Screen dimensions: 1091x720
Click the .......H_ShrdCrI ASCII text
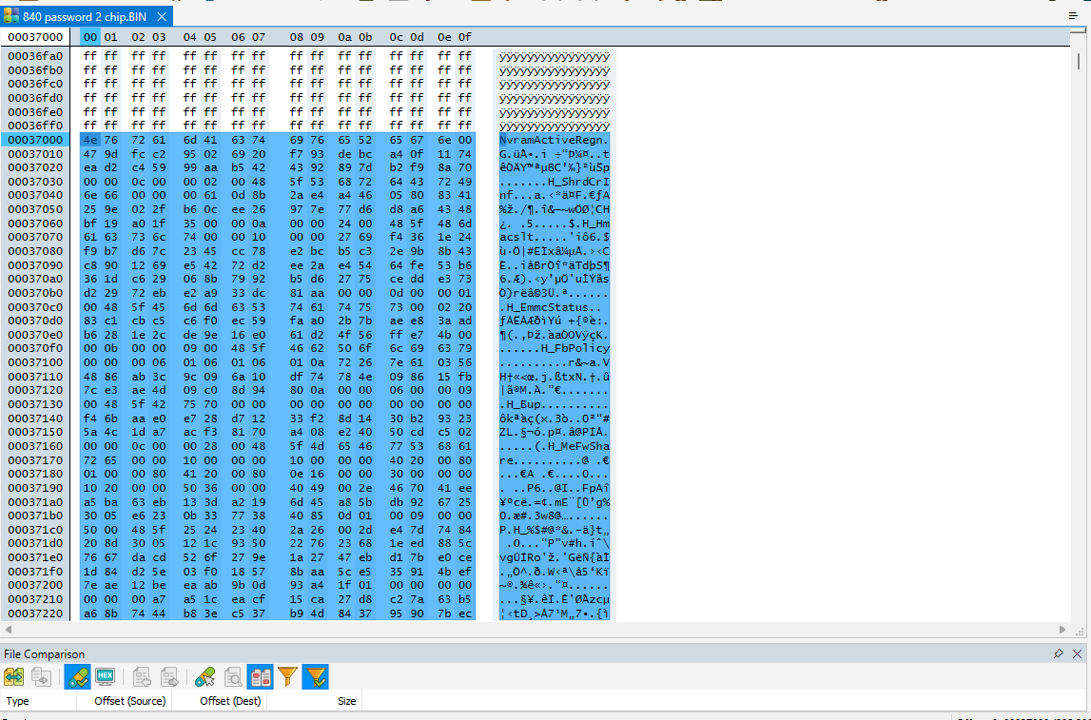(555, 182)
